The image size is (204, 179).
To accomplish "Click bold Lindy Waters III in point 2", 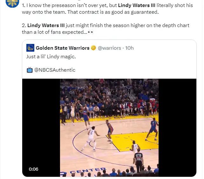I will tap(46, 25).
